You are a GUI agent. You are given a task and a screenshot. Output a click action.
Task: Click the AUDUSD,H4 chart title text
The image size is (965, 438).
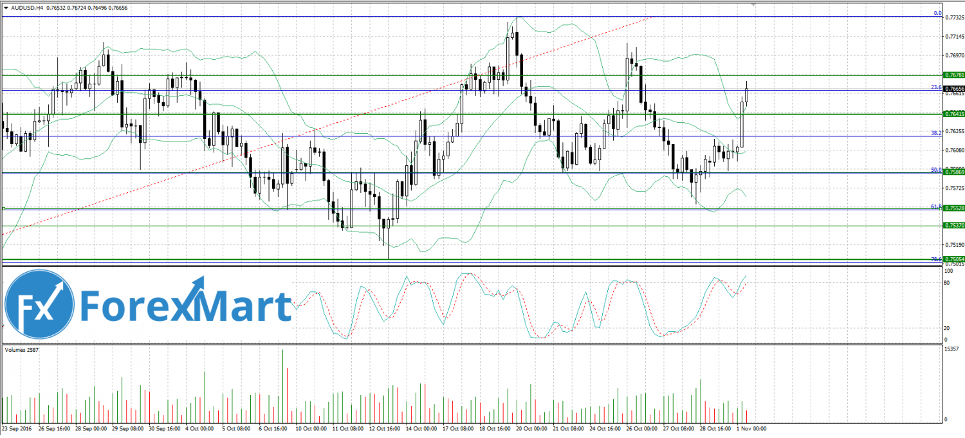pyautogui.click(x=27, y=7)
